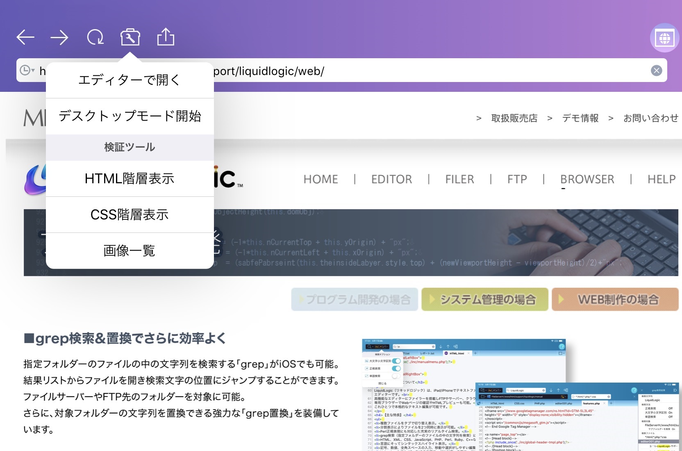682x451 pixels.
Task: Go to the EDITOR navigation tab
Action: (391, 179)
